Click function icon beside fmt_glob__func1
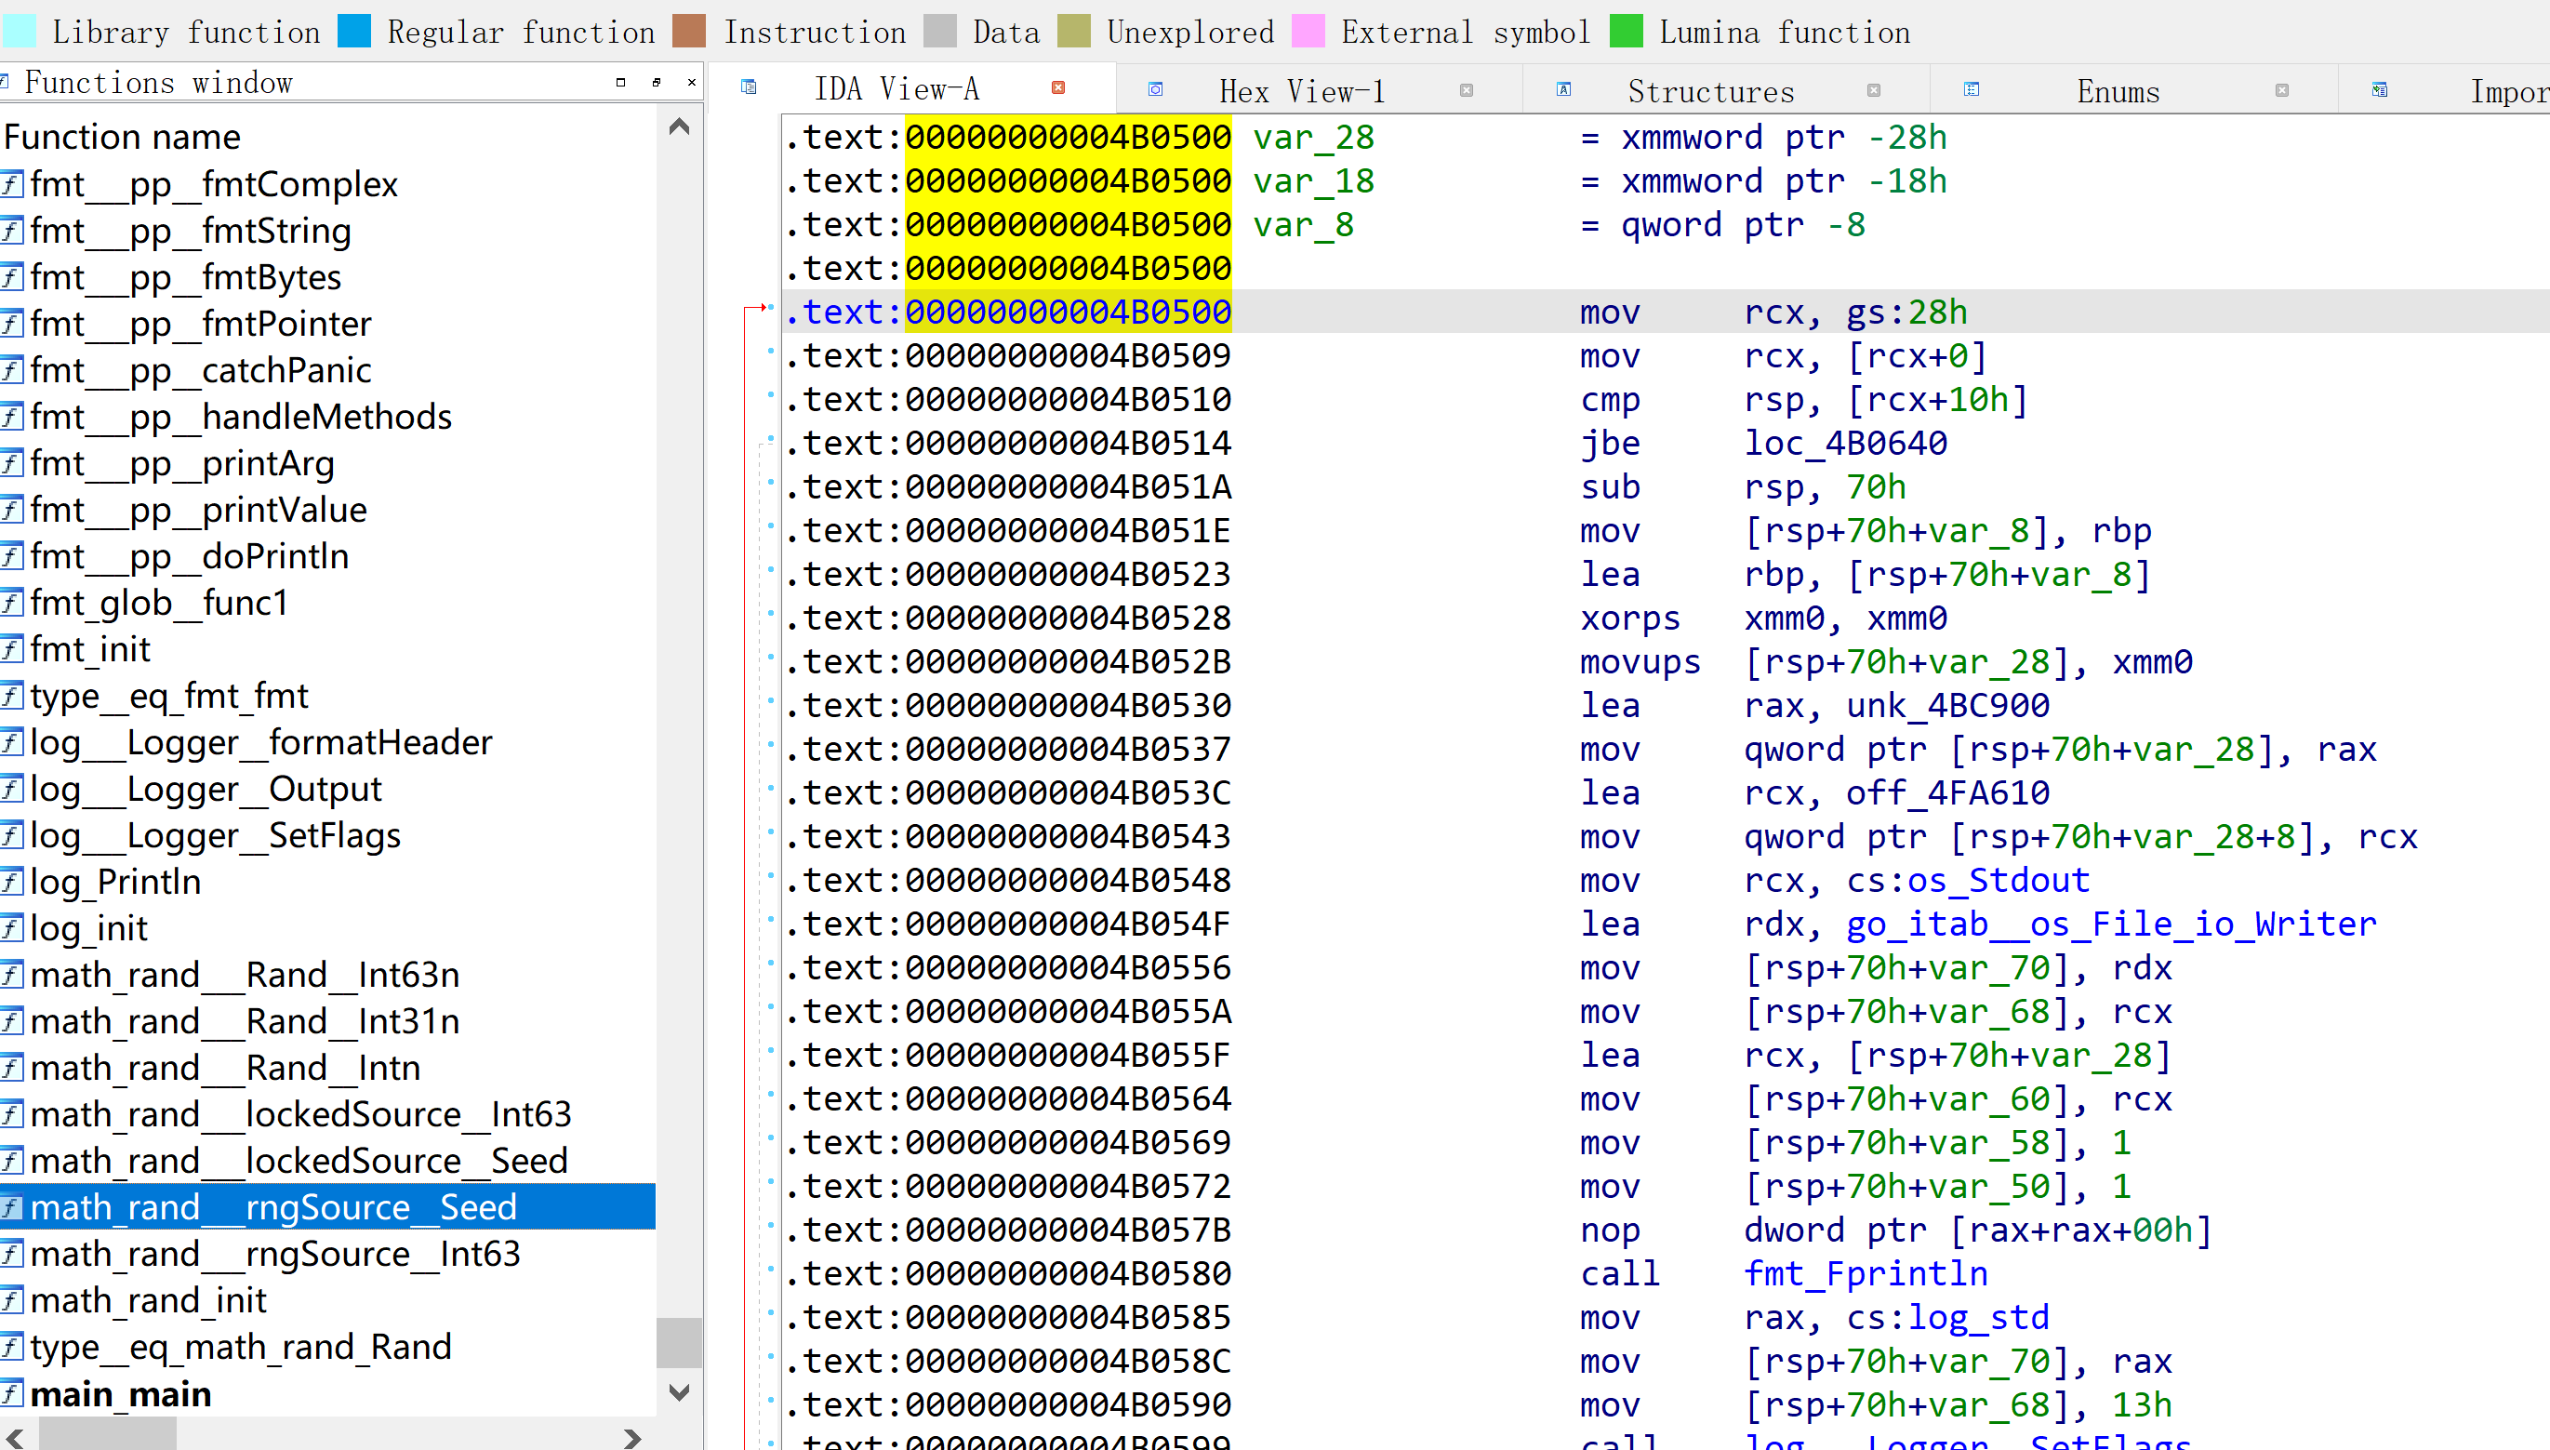The image size is (2550, 1450). [12, 603]
